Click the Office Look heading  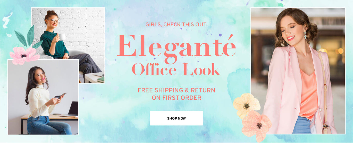[x=176, y=69]
